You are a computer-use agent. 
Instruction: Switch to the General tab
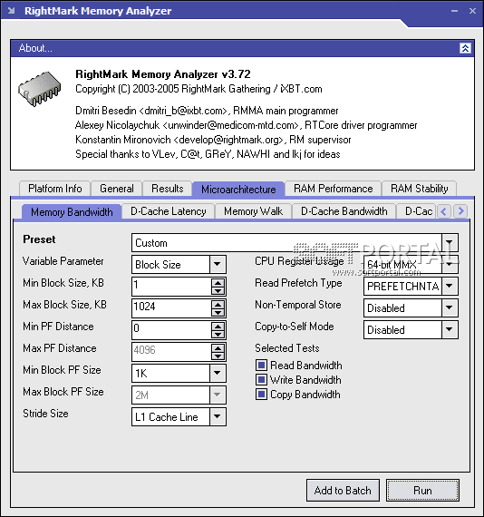(117, 189)
